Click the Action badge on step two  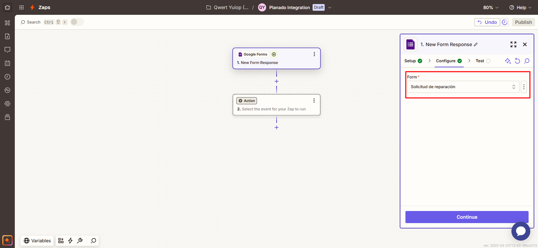pyautogui.click(x=247, y=101)
